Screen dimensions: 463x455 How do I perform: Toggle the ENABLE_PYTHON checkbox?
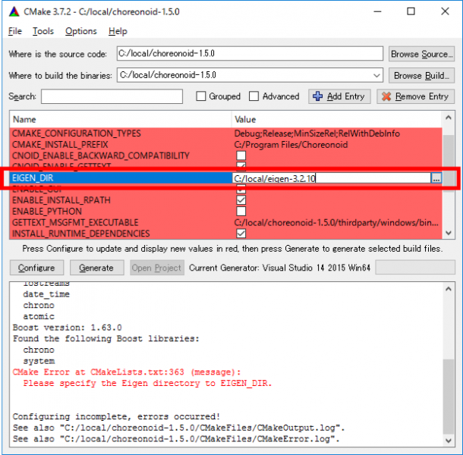[241, 212]
